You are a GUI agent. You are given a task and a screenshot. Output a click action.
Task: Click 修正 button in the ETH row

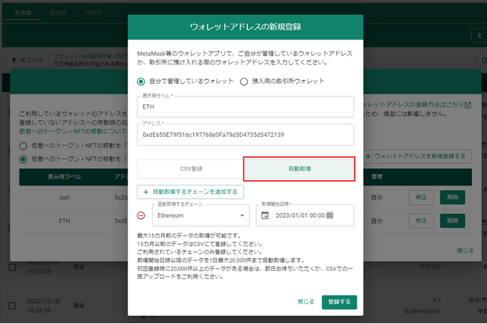421,221
